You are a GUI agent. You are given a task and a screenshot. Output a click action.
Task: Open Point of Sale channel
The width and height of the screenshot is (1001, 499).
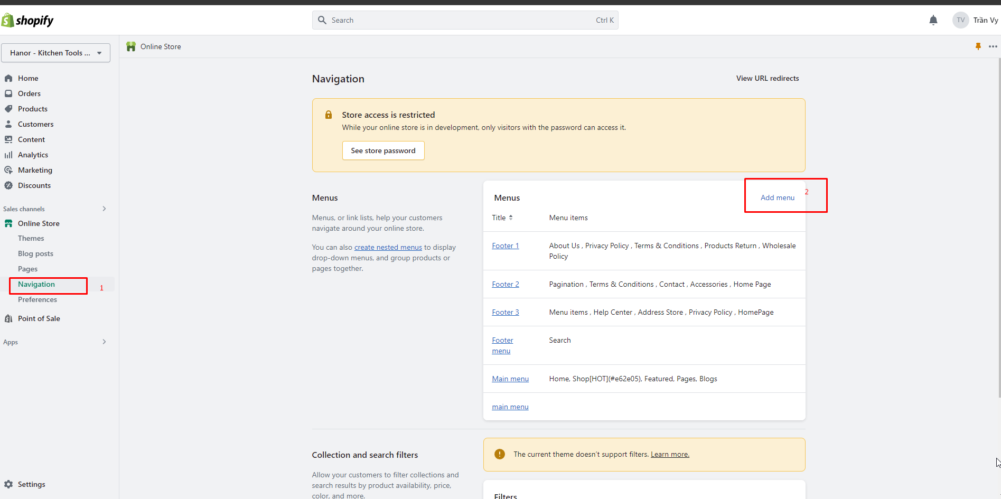click(x=39, y=318)
